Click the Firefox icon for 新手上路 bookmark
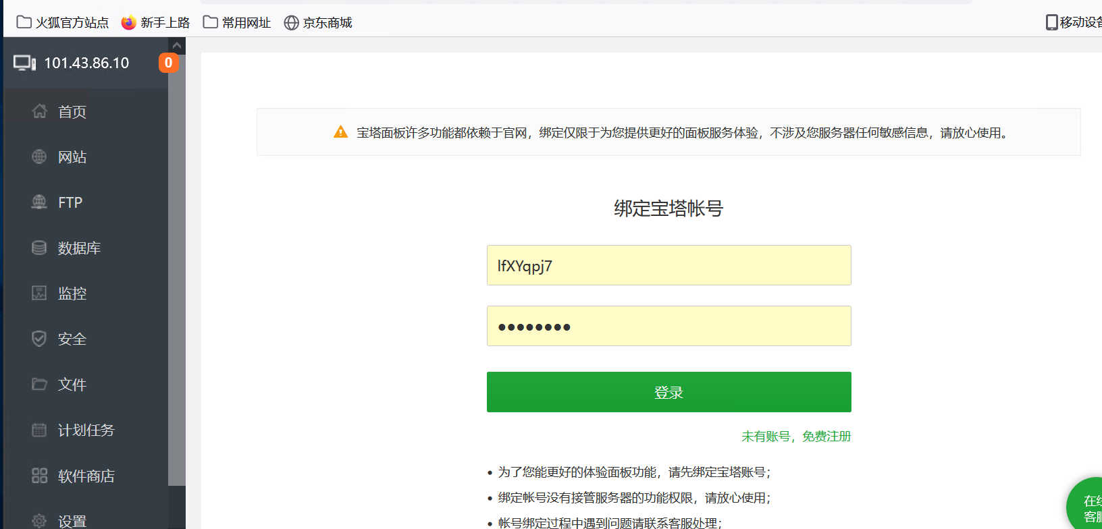Screen dimensions: 1102x529 pos(128,22)
